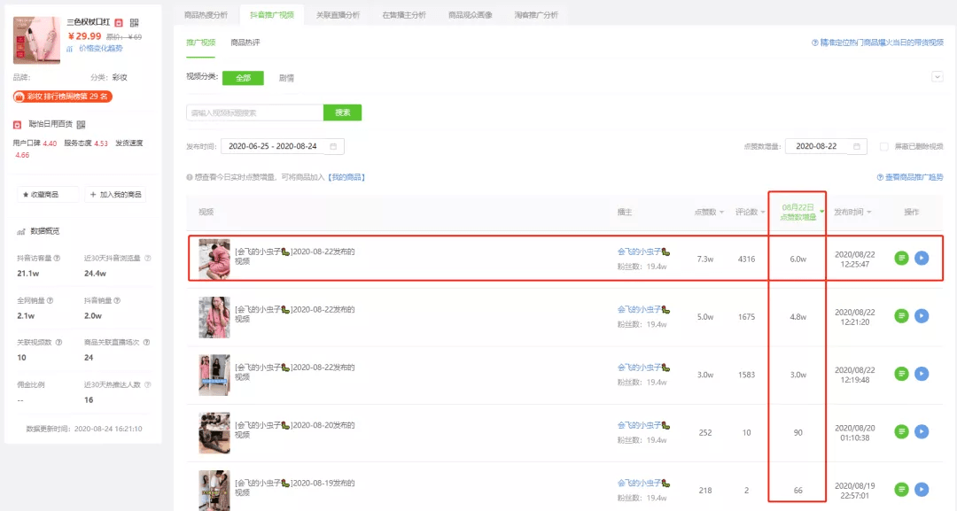Click QR code icon next to shop name
The width and height of the screenshot is (957, 511).
tap(81, 125)
